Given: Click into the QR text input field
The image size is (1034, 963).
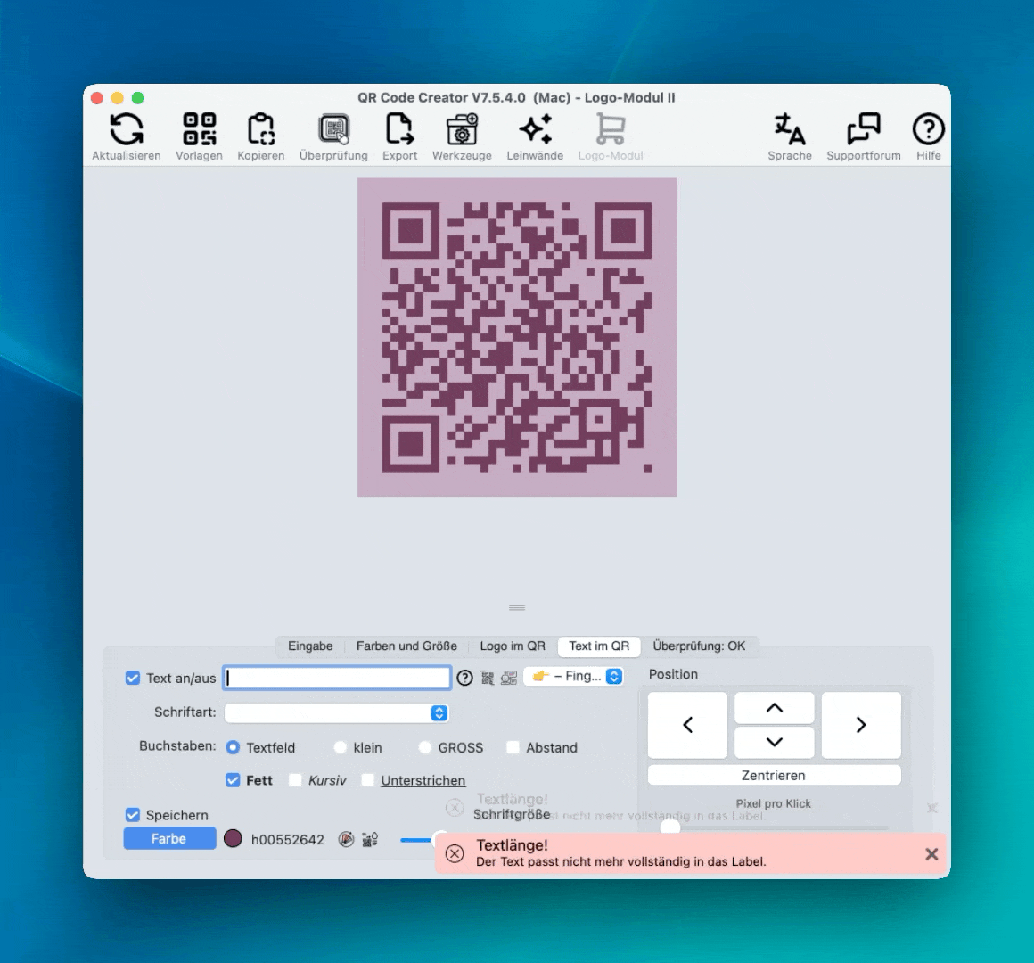Looking at the screenshot, I should [x=337, y=679].
